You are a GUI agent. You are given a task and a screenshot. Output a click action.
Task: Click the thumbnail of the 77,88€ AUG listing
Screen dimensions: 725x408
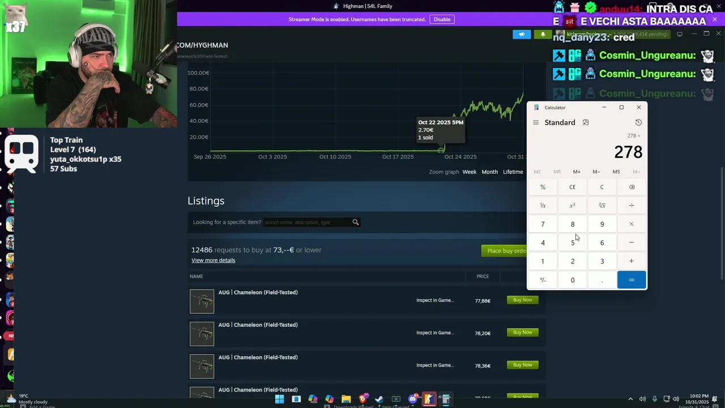tap(202, 301)
